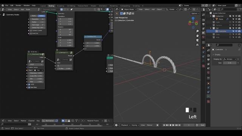The width and height of the screenshot is (242, 136).
Task: Hide Plane object with eye icon
Action: click(236, 19)
